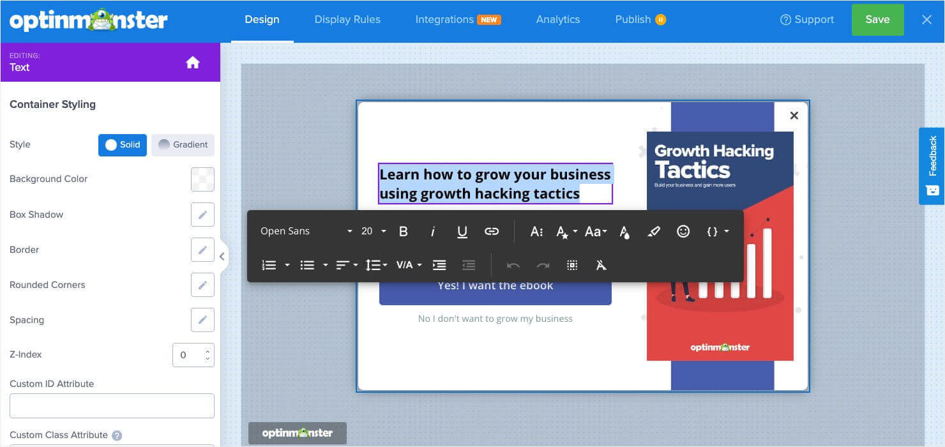Switch container styling to Gradient
This screenshot has width=945, height=447.
[183, 145]
